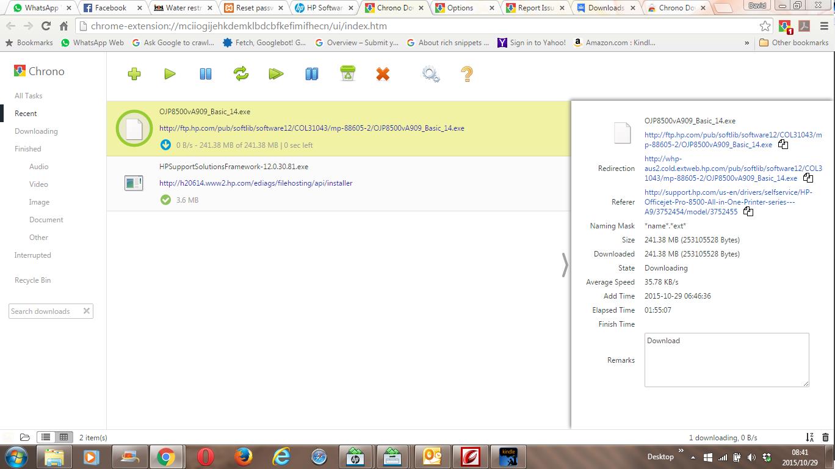Reload the page with the refresh button

coord(46,26)
